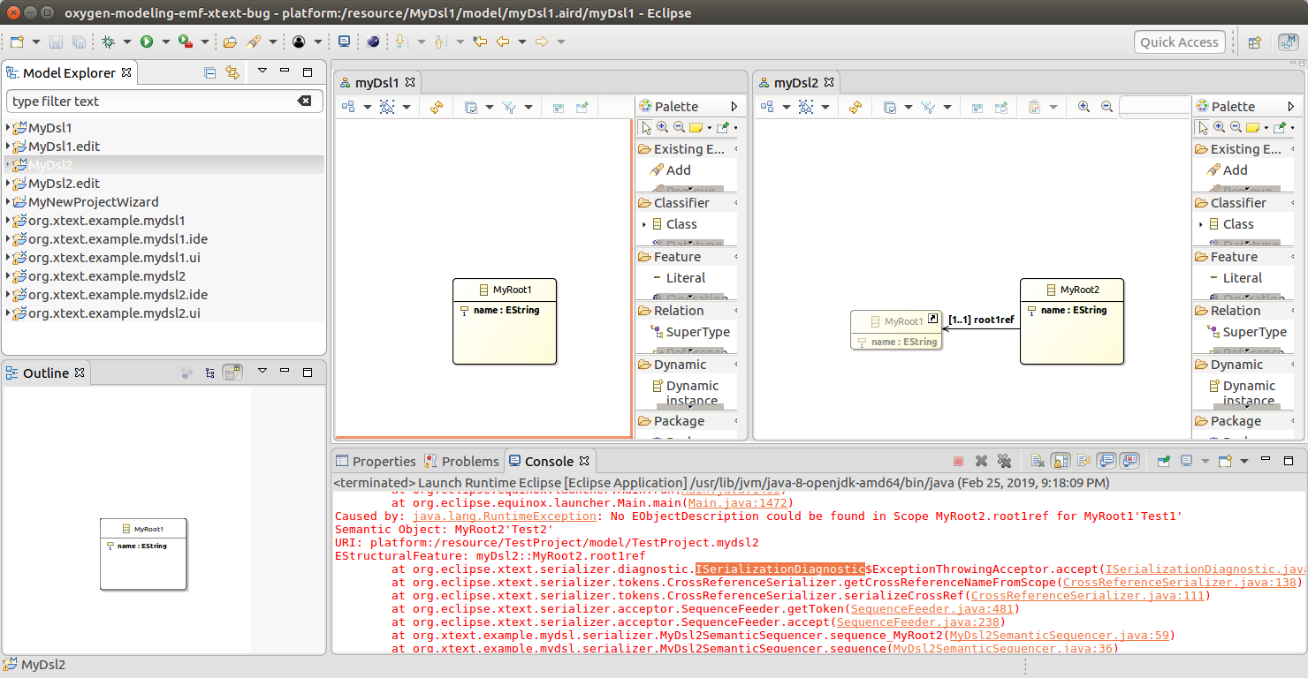This screenshot has height=678, width=1308.
Task: Click the Clear Console icon
Action: (x=1038, y=461)
